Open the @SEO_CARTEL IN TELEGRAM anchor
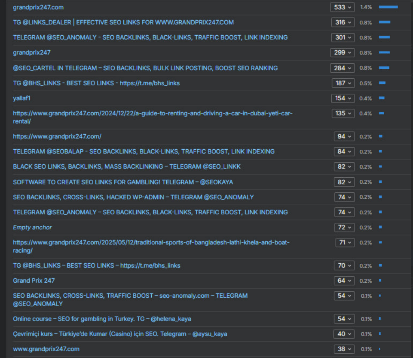 tap(145, 68)
